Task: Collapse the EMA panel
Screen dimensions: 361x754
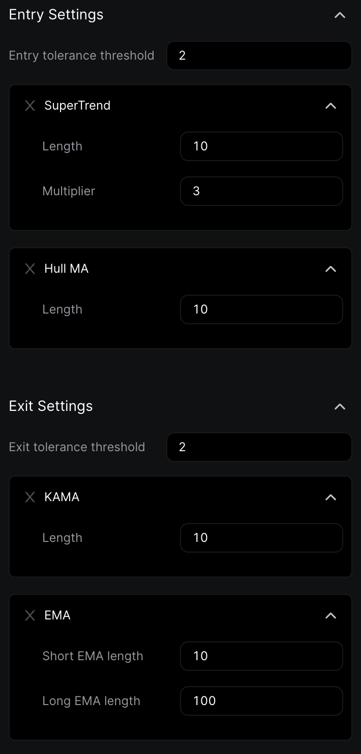Action: coord(330,616)
